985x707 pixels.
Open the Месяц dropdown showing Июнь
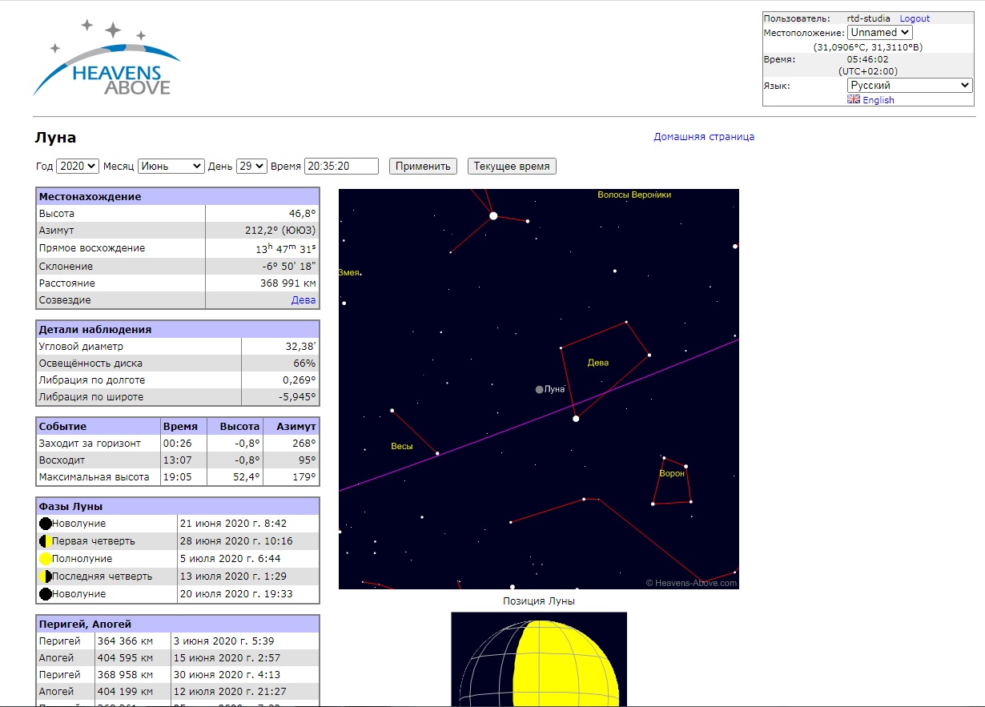(x=171, y=166)
